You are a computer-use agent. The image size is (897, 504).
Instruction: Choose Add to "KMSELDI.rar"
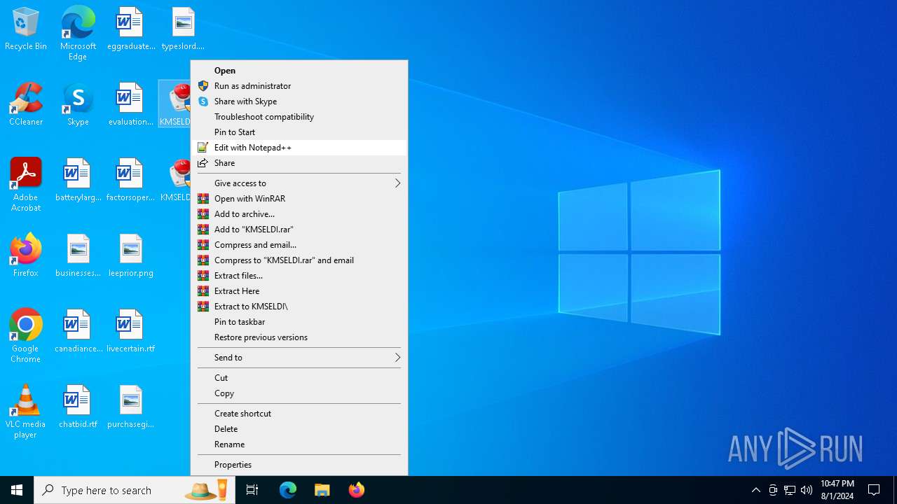(299, 230)
